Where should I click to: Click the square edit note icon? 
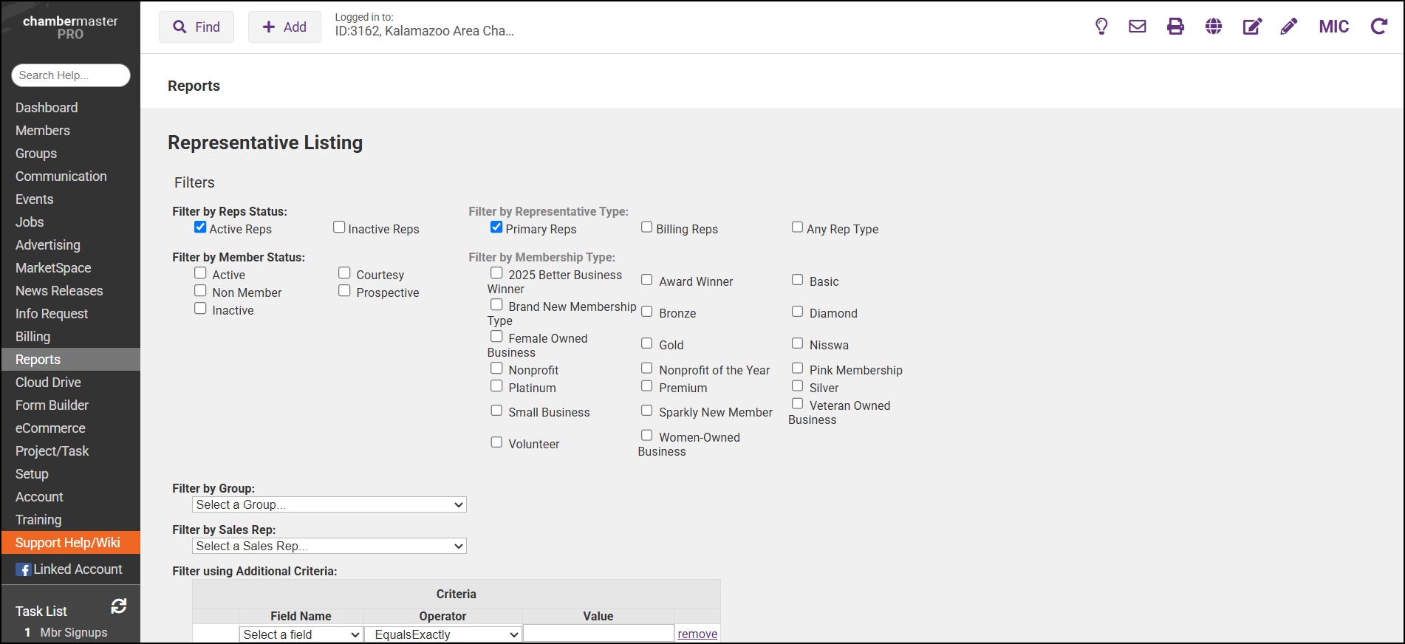click(x=1252, y=27)
